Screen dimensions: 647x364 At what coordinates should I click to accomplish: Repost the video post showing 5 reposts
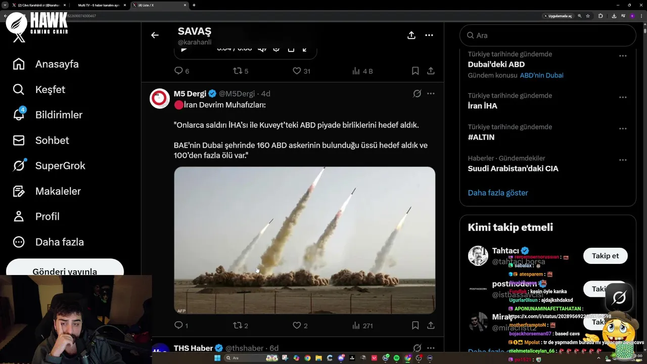click(240, 71)
